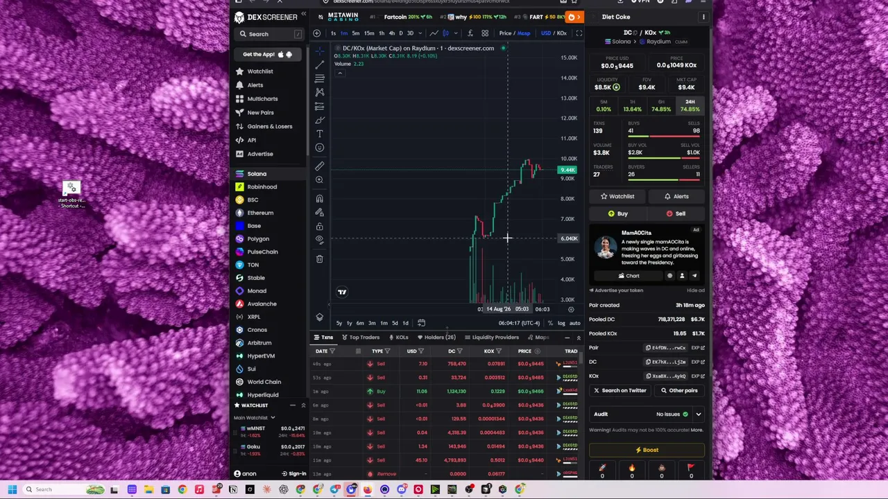
Task: Open the emoji/icons drawing tool
Action: click(x=319, y=147)
